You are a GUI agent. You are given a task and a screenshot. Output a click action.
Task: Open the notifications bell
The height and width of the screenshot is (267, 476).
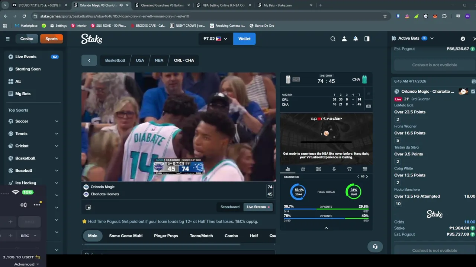(356, 39)
